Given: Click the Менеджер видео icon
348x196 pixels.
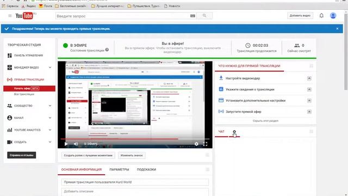Looking at the screenshot, I should 10,68.
